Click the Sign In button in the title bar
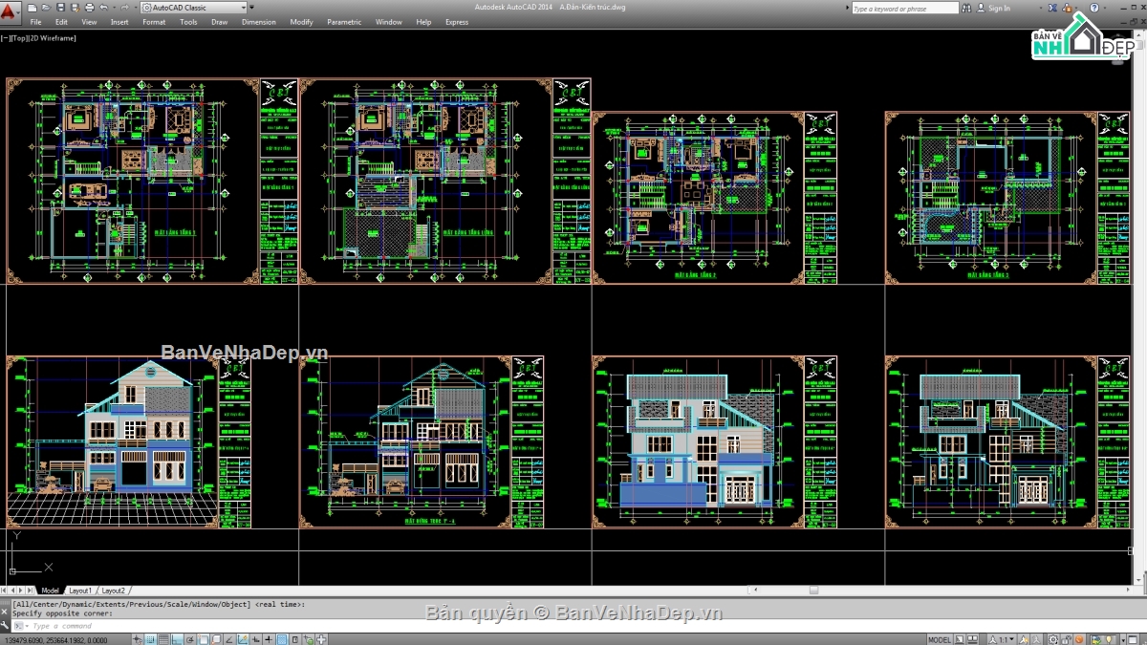Image resolution: width=1147 pixels, height=645 pixels. point(995,7)
